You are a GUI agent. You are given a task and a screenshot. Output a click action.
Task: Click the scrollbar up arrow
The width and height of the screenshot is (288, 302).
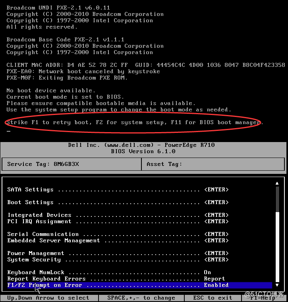(x=277, y=183)
